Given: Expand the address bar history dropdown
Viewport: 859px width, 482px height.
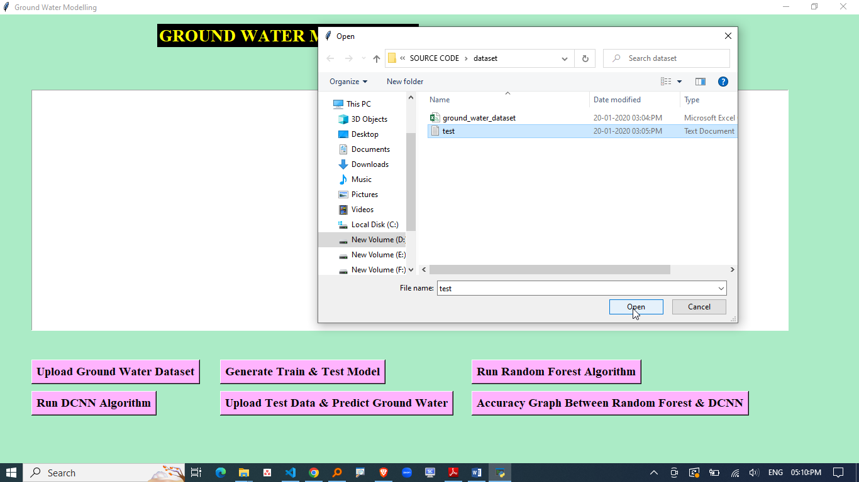Looking at the screenshot, I should (x=565, y=58).
